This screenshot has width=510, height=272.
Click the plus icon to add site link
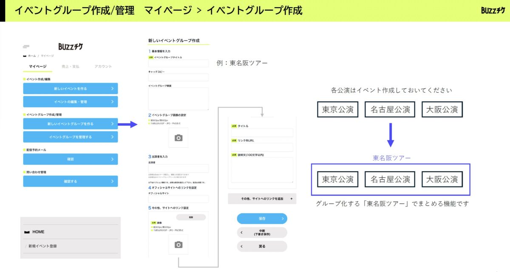pos(291,199)
